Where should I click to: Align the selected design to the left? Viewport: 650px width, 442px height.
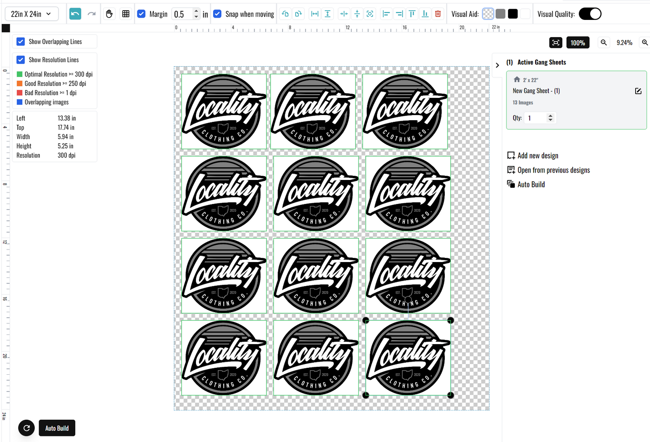point(386,14)
